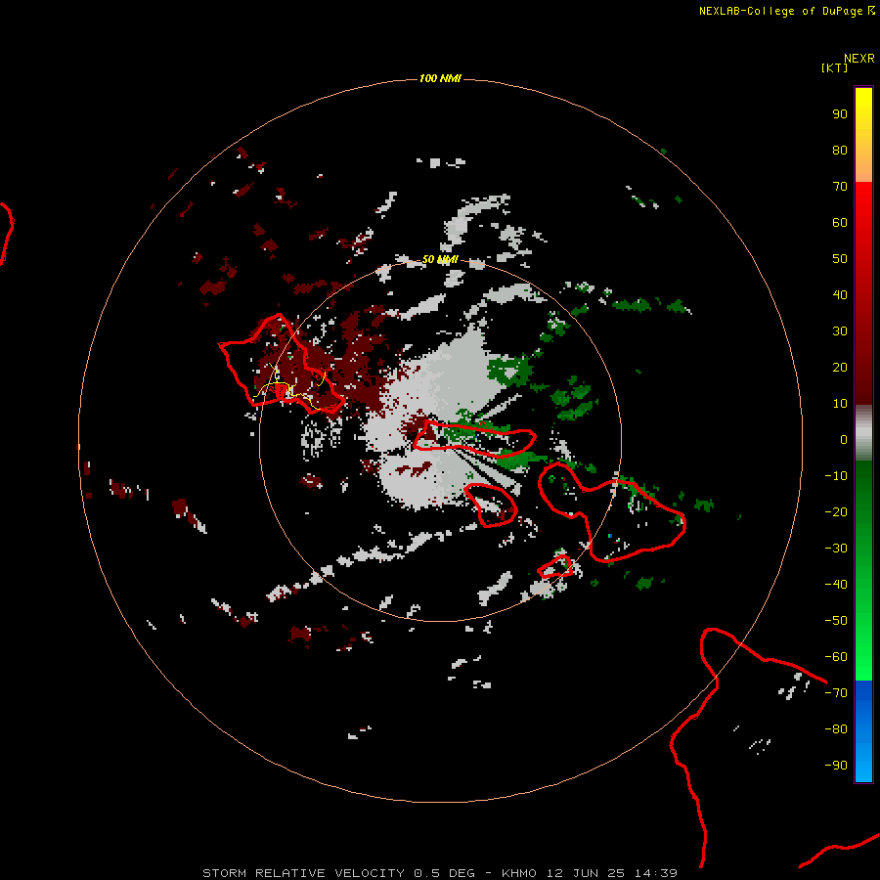Click the 50 value on velocity scale
Viewport: 880px width, 880px height.
point(840,259)
